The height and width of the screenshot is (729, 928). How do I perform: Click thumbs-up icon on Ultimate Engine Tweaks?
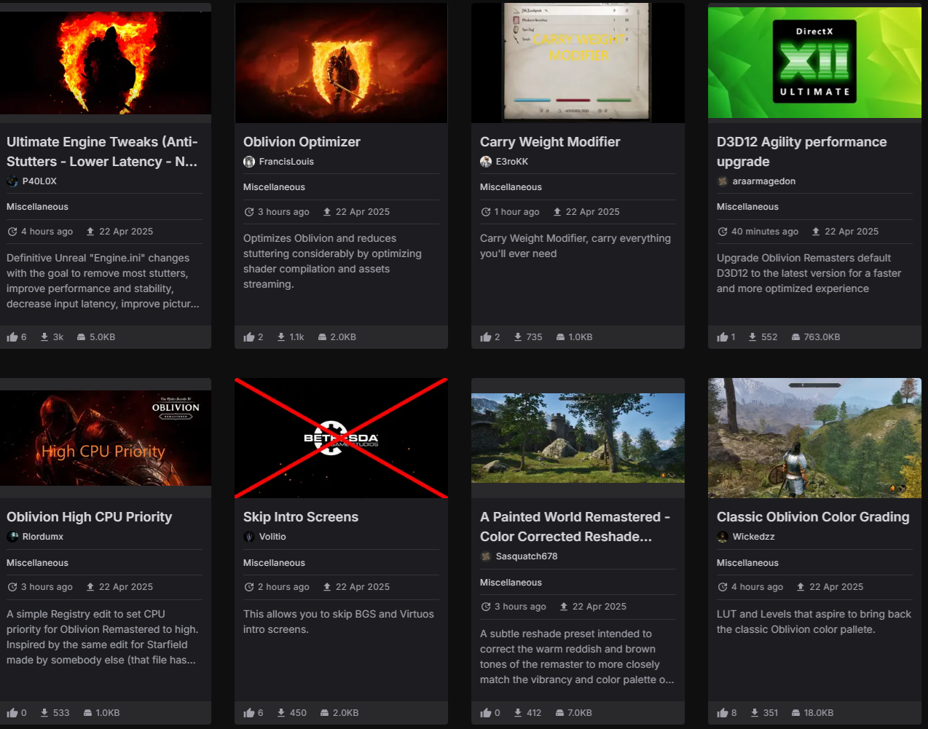[x=12, y=337]
